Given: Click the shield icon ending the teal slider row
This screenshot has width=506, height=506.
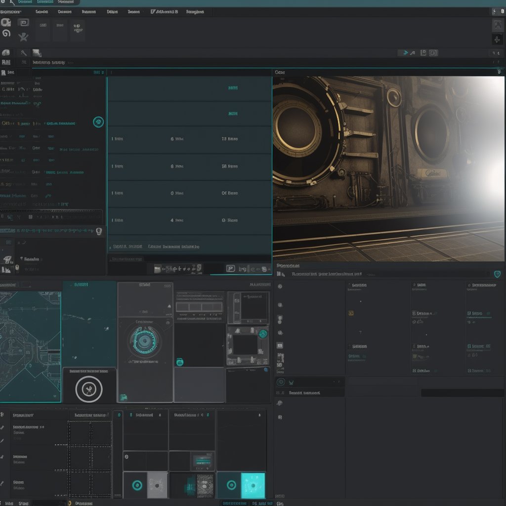Looking at the screenshot, I should (99, 231).
